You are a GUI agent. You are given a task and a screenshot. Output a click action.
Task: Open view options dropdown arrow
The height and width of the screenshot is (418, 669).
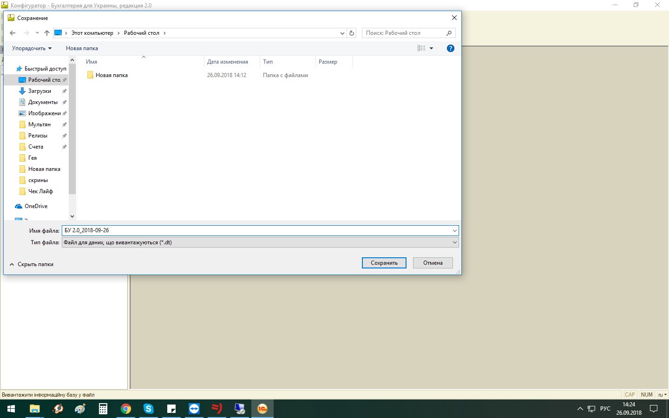(x=431, y=48)
